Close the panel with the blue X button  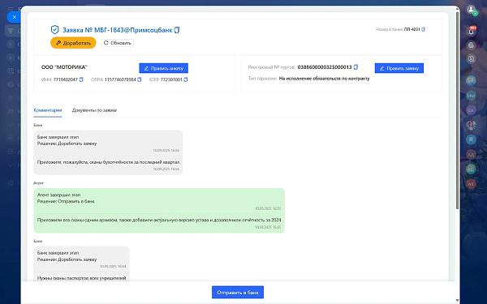[15, 17]
